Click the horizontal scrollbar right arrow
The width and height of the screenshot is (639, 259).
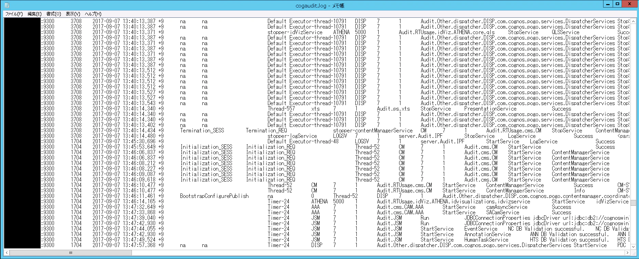(x=627, y=253)
